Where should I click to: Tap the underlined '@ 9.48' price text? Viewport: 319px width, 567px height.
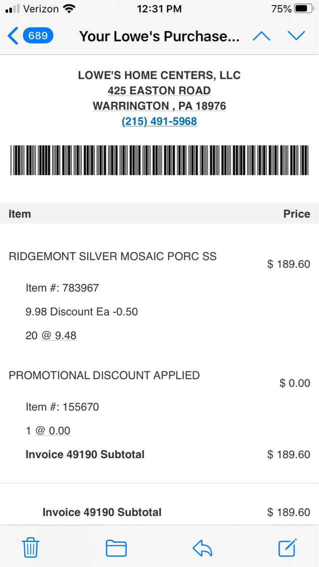[x=59, y=335]
